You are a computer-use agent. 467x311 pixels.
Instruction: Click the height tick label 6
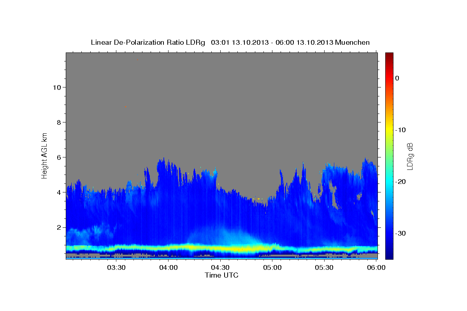58,157
